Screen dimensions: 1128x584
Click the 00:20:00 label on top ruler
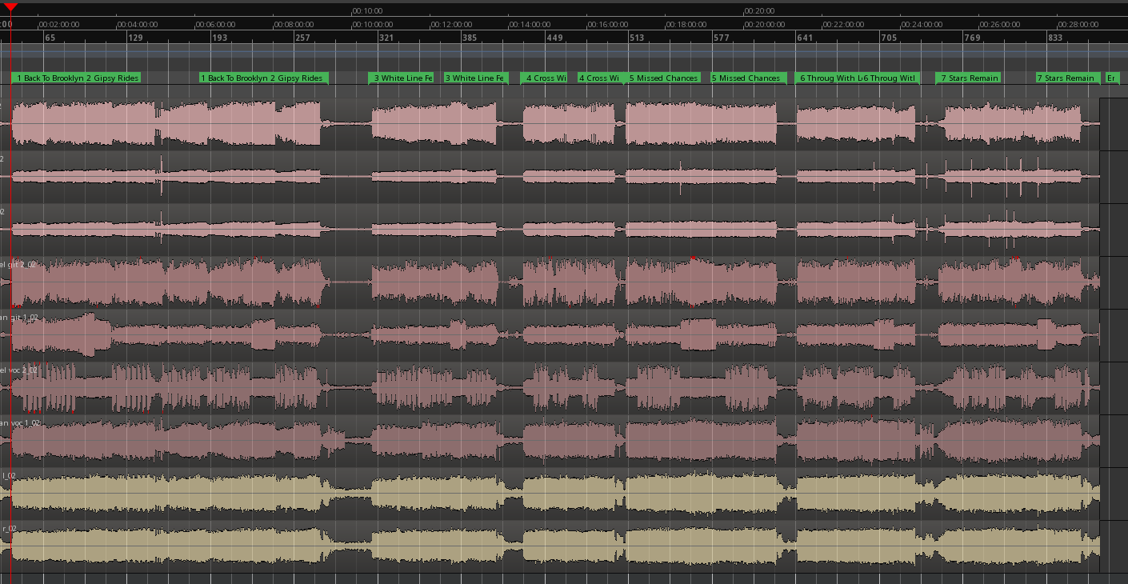coord(760,11)
